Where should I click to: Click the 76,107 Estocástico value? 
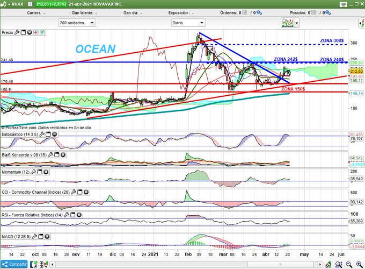pyautogui.click(x=356, y=139)
